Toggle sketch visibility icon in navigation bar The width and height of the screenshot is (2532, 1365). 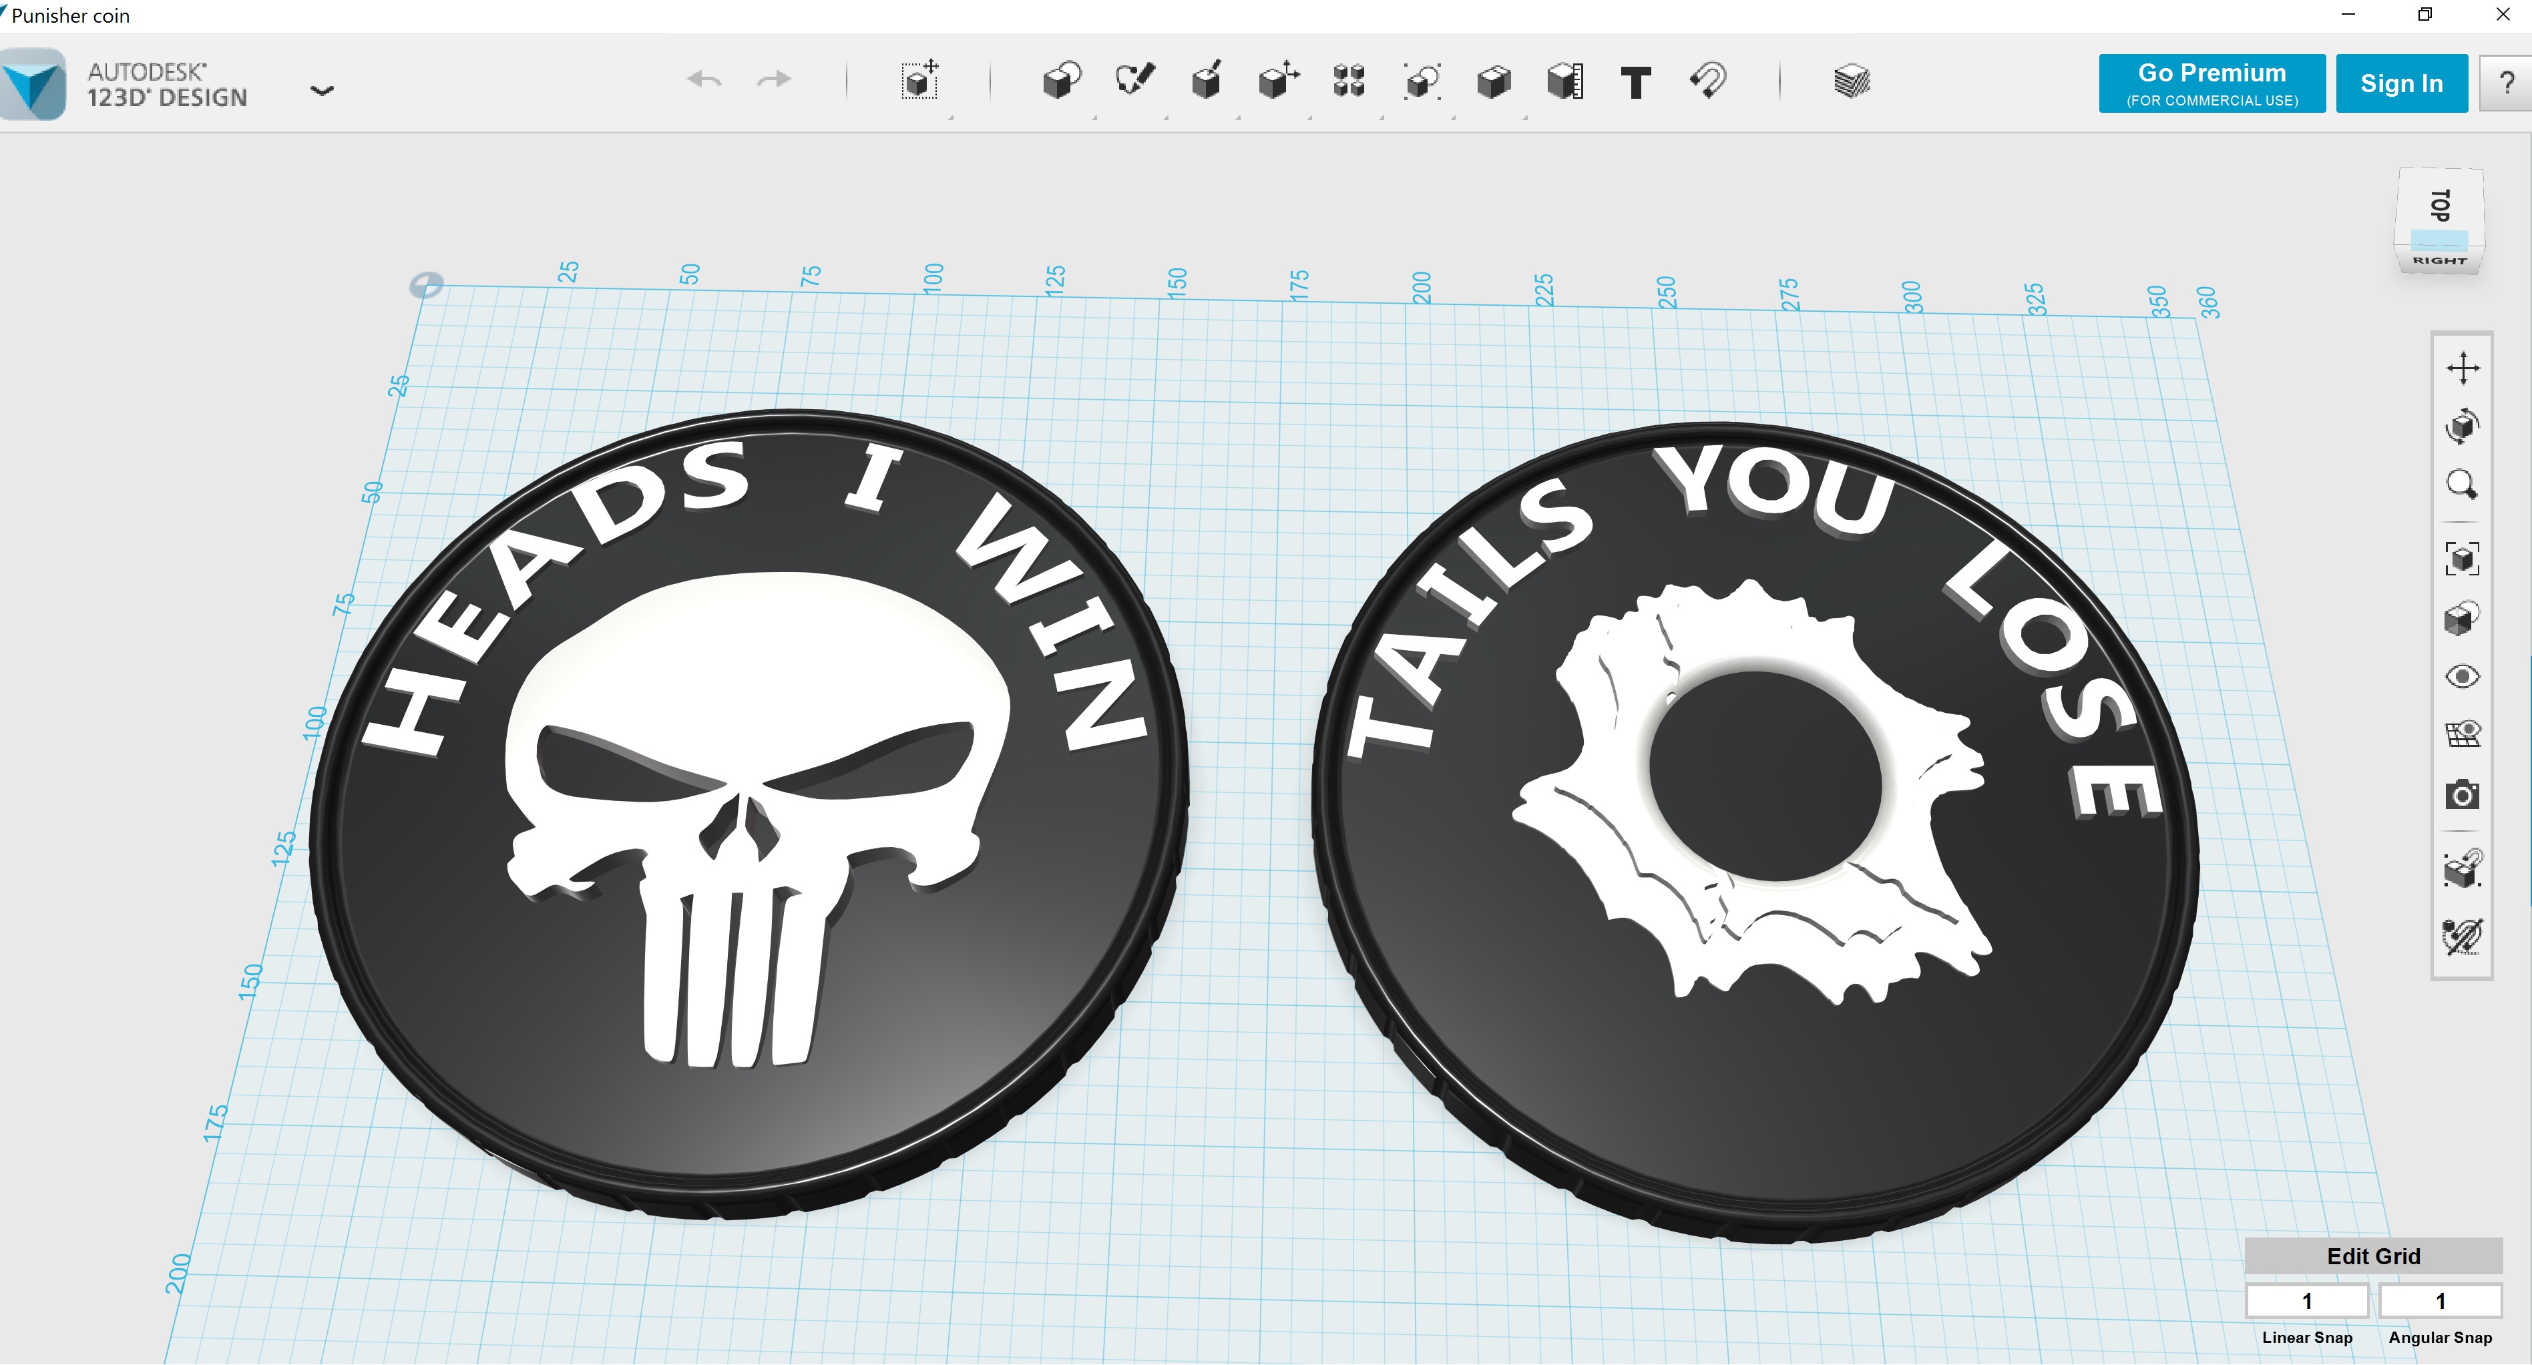tap(2462, 936)
